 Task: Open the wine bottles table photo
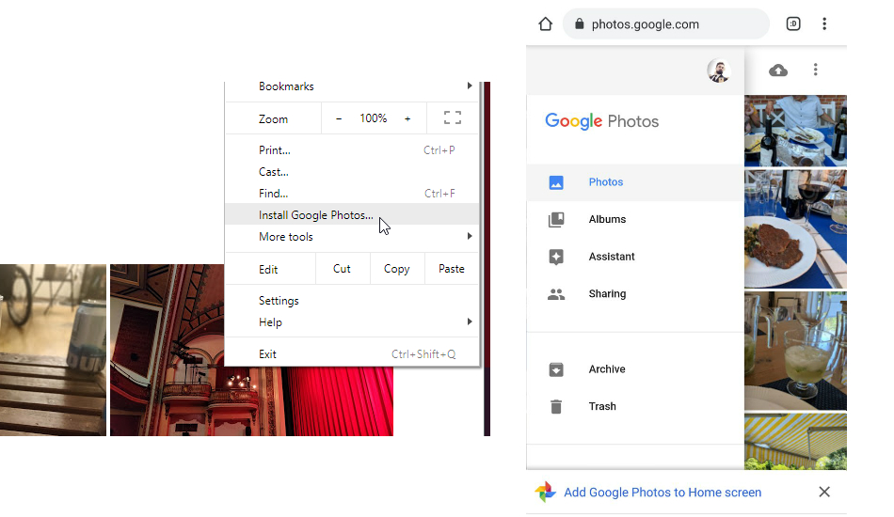(x=795, y=131)
